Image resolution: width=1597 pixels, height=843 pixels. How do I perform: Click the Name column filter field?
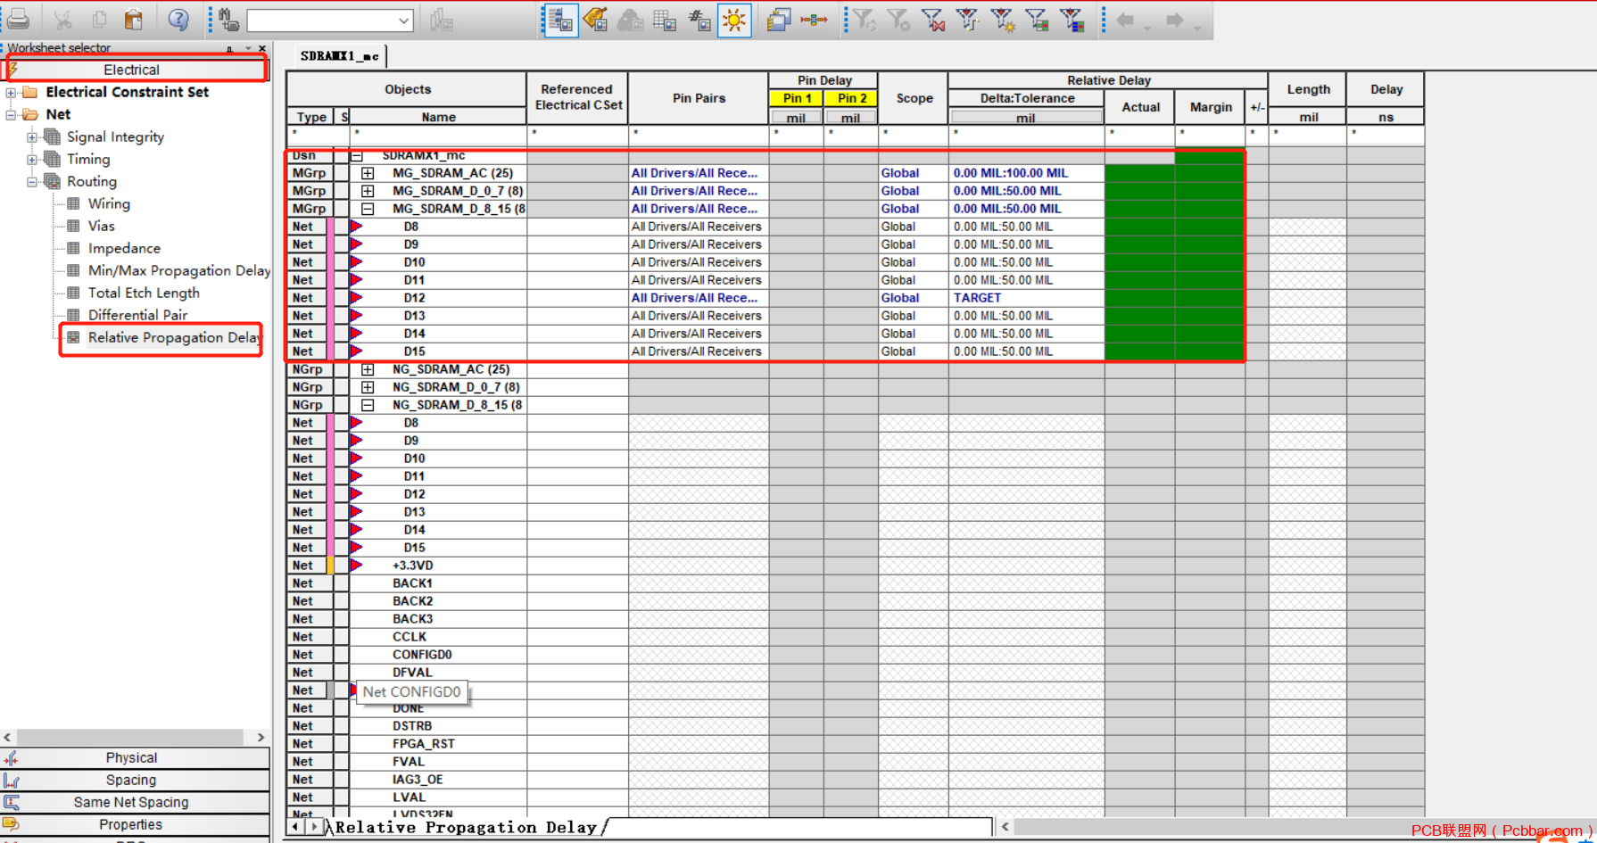click(438, 135)
